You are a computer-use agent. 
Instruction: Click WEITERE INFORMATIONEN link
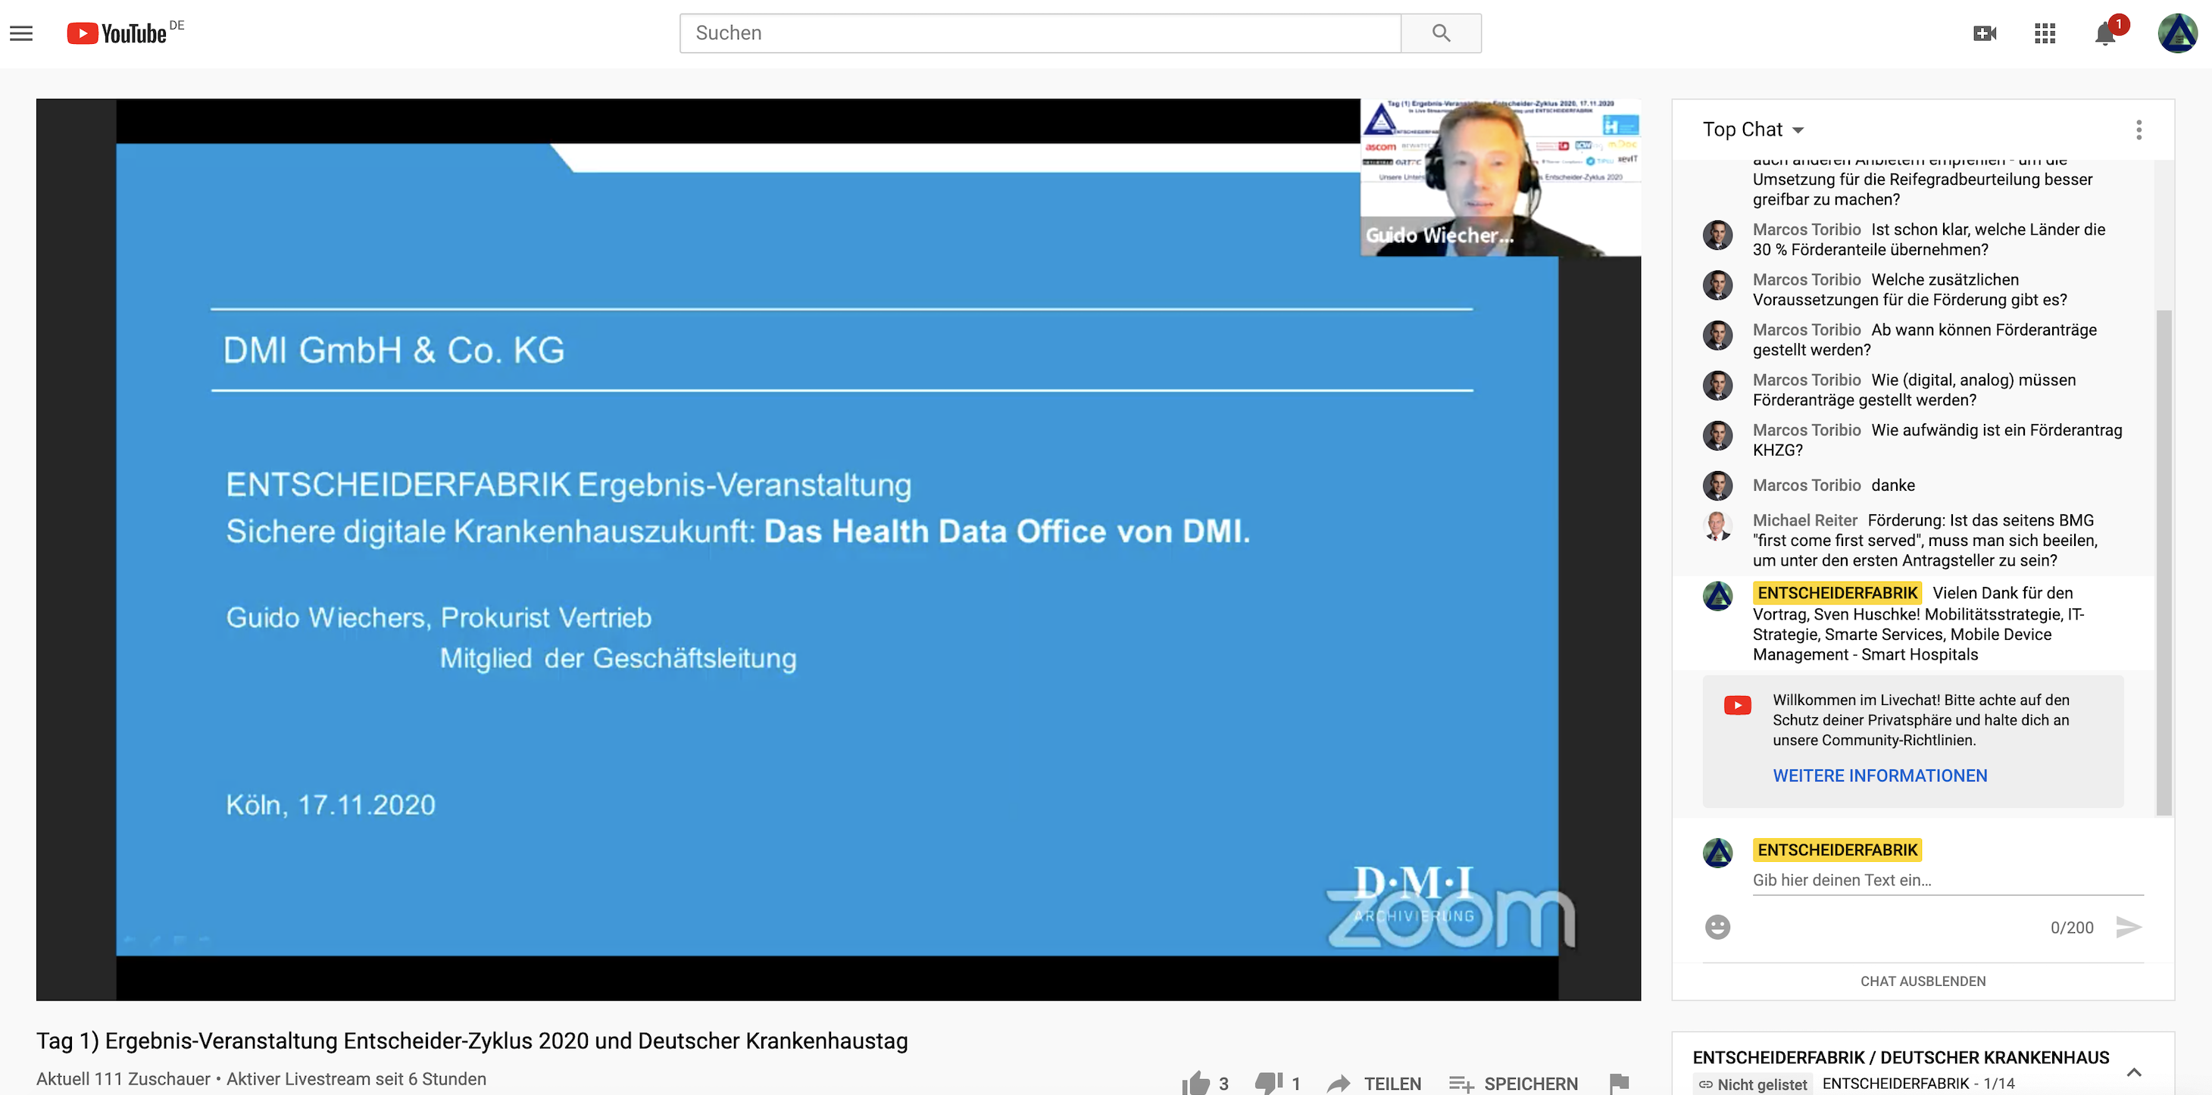(x=1879, y=775)
